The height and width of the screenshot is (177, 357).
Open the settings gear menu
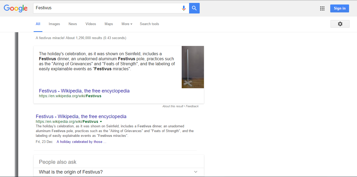click(340, 24)
